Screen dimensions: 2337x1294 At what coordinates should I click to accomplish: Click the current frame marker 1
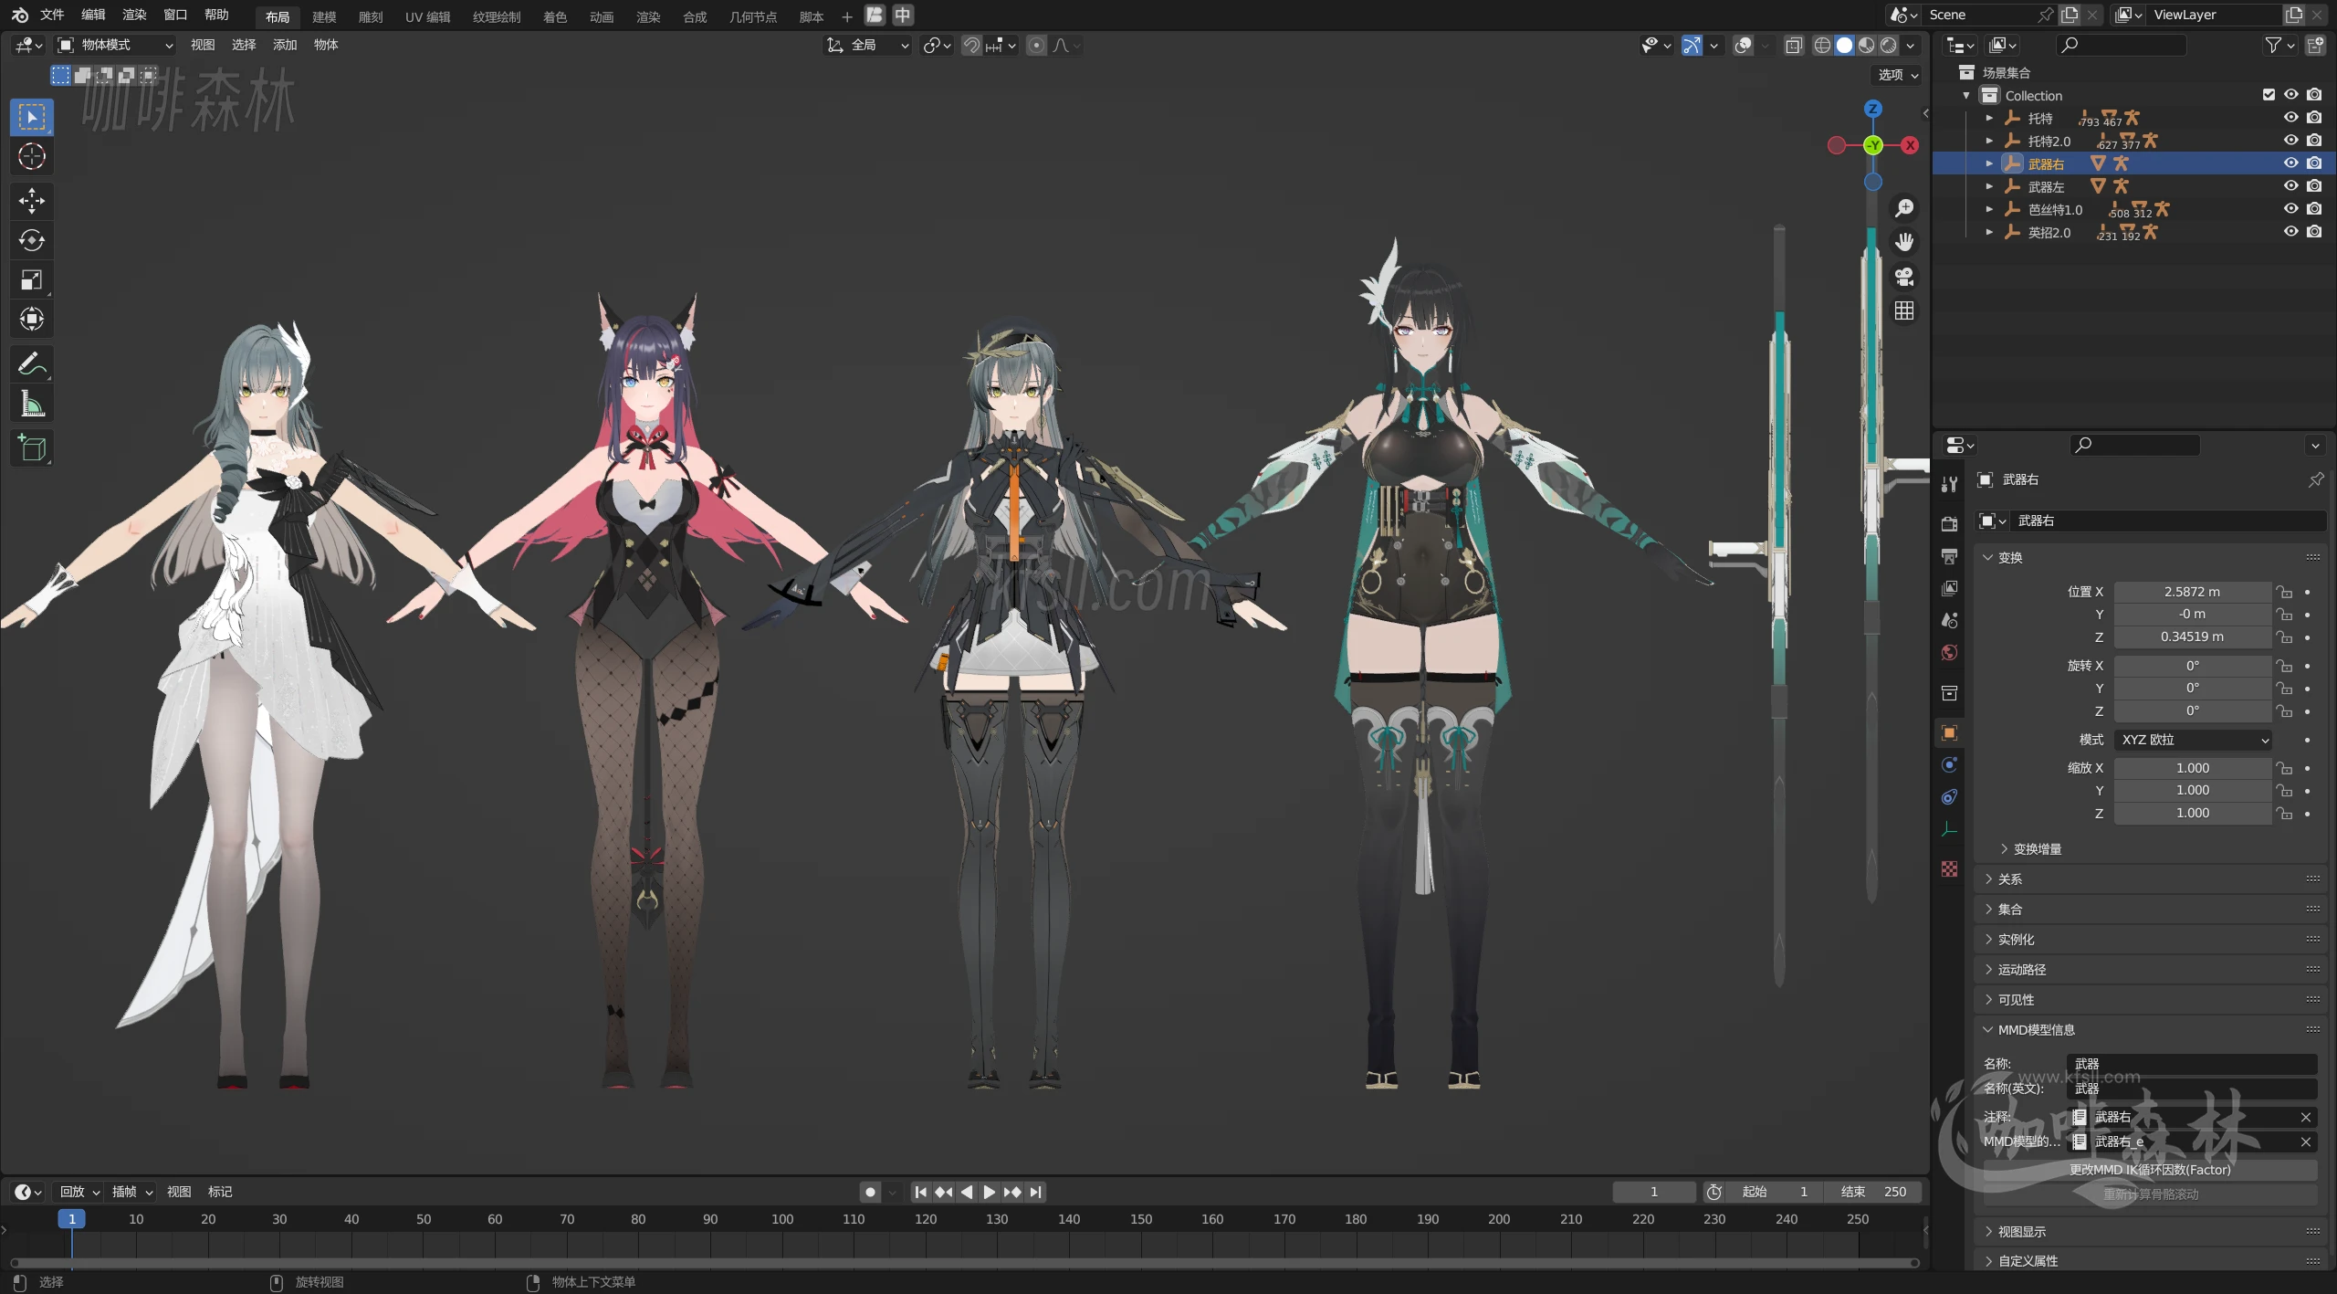(72, 1219)
